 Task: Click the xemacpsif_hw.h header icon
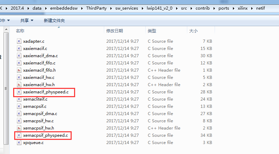[19, 128]
